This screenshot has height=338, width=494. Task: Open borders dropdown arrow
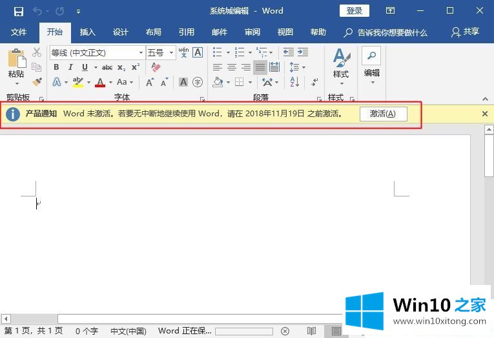250,82
